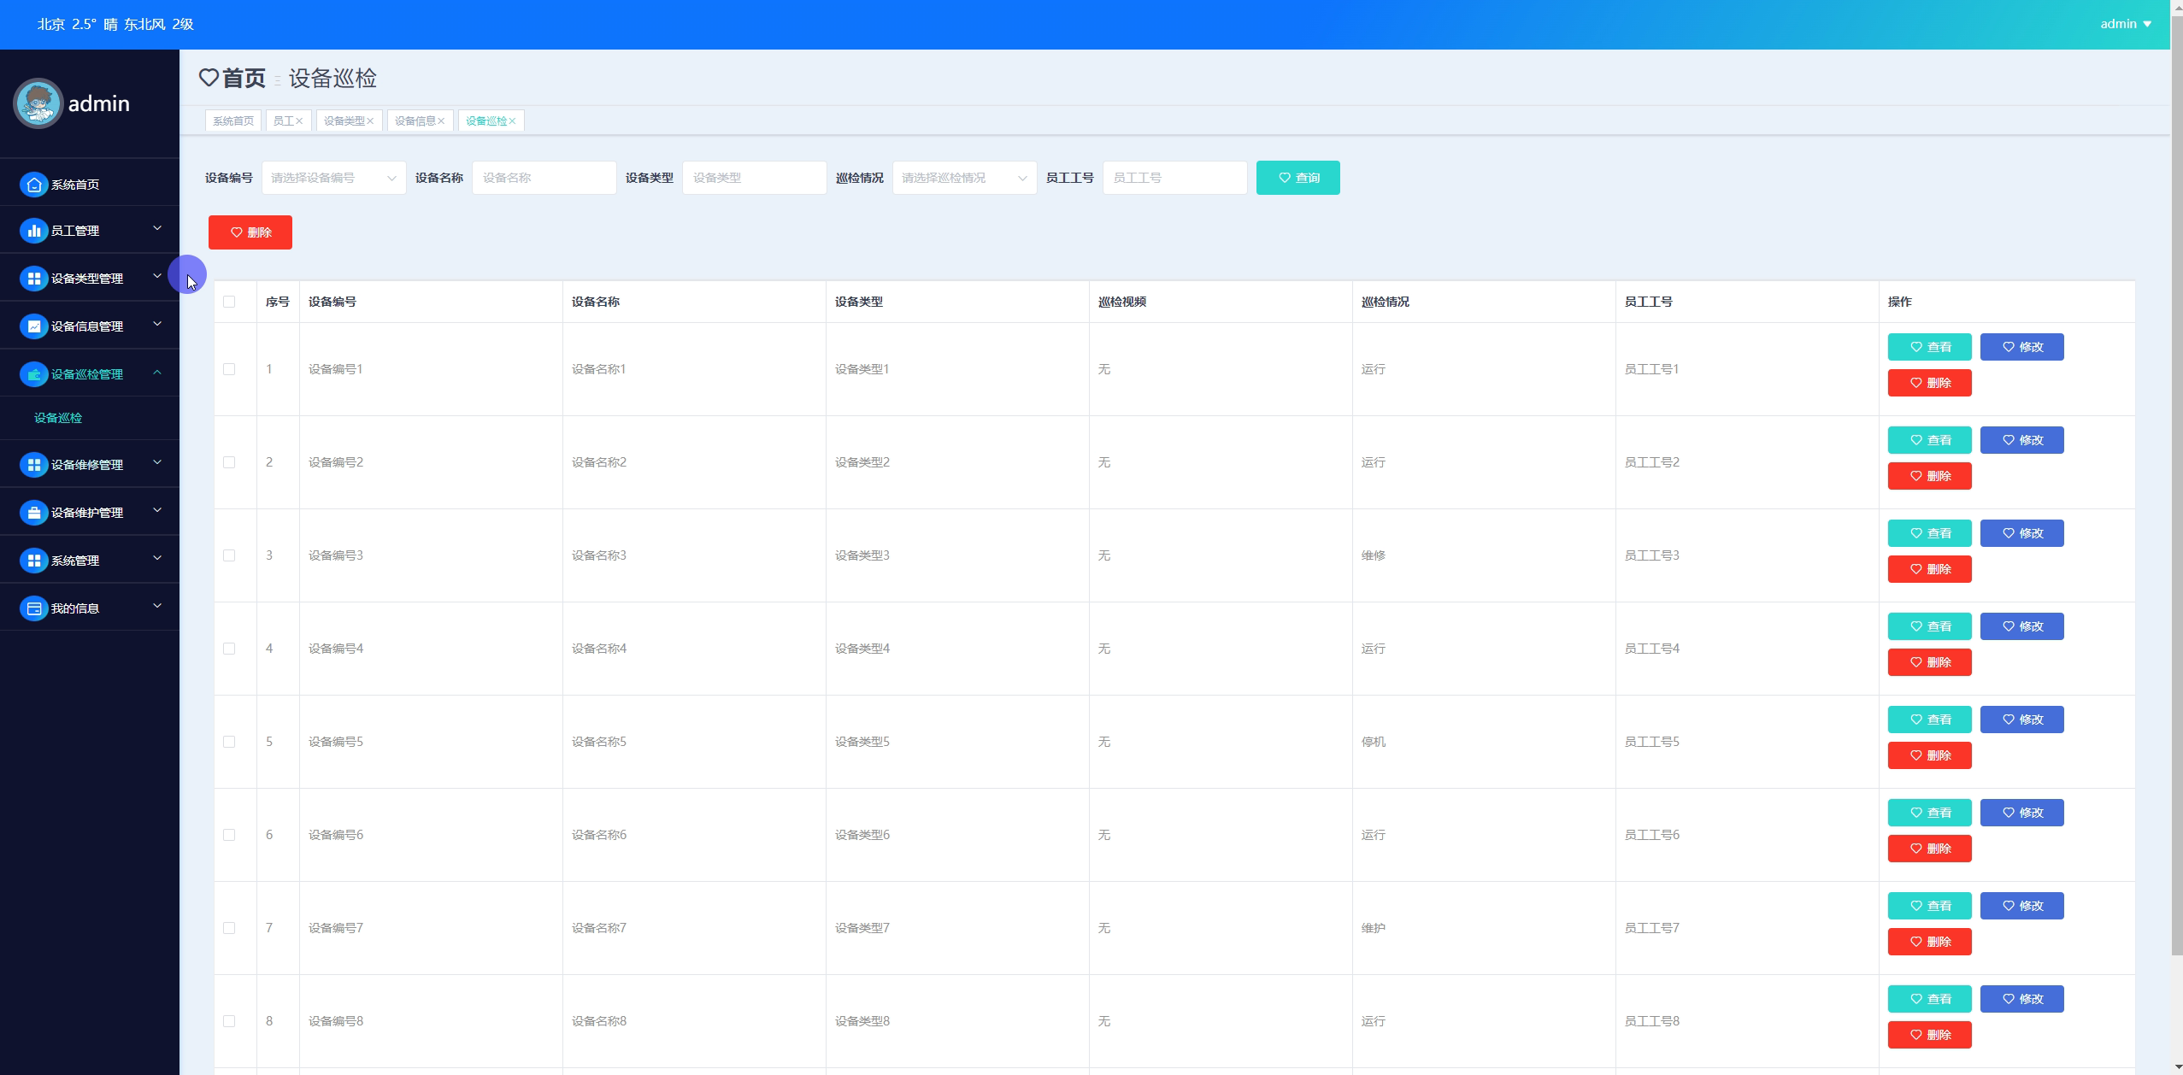Screen dimensions: 2183x1075
Task: Focus the 员工工号 input field
Action: (x=1174, y=178)
